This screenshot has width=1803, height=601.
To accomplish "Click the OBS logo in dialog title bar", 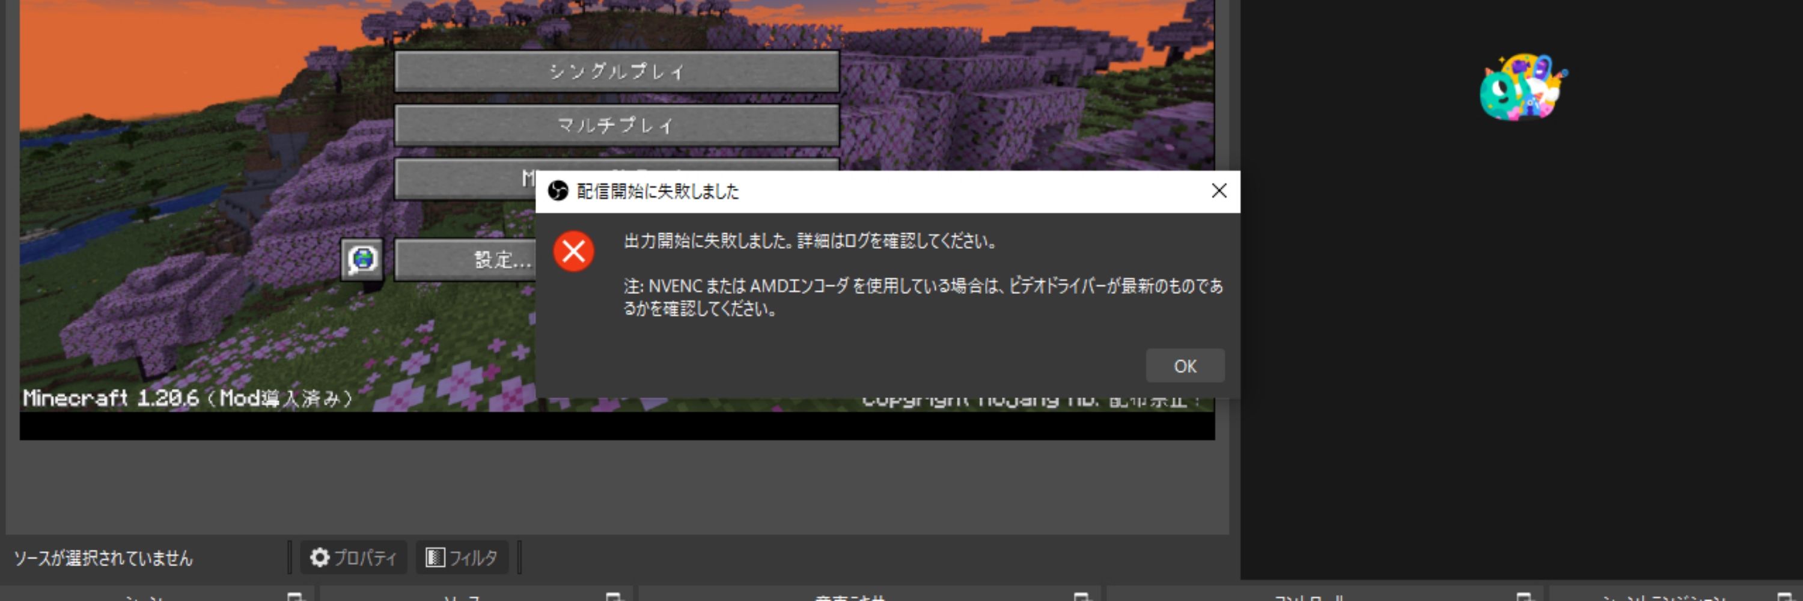I will [557, 191].
